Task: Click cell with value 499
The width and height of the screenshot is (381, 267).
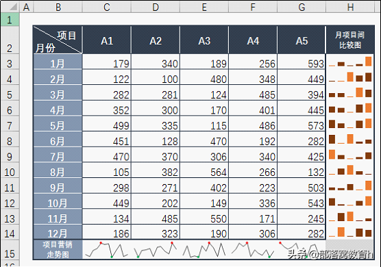Action: pos(107,123)
